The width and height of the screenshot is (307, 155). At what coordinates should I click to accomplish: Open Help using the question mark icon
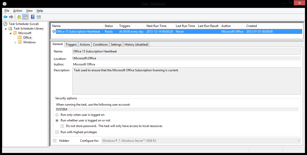click(33, 17)
